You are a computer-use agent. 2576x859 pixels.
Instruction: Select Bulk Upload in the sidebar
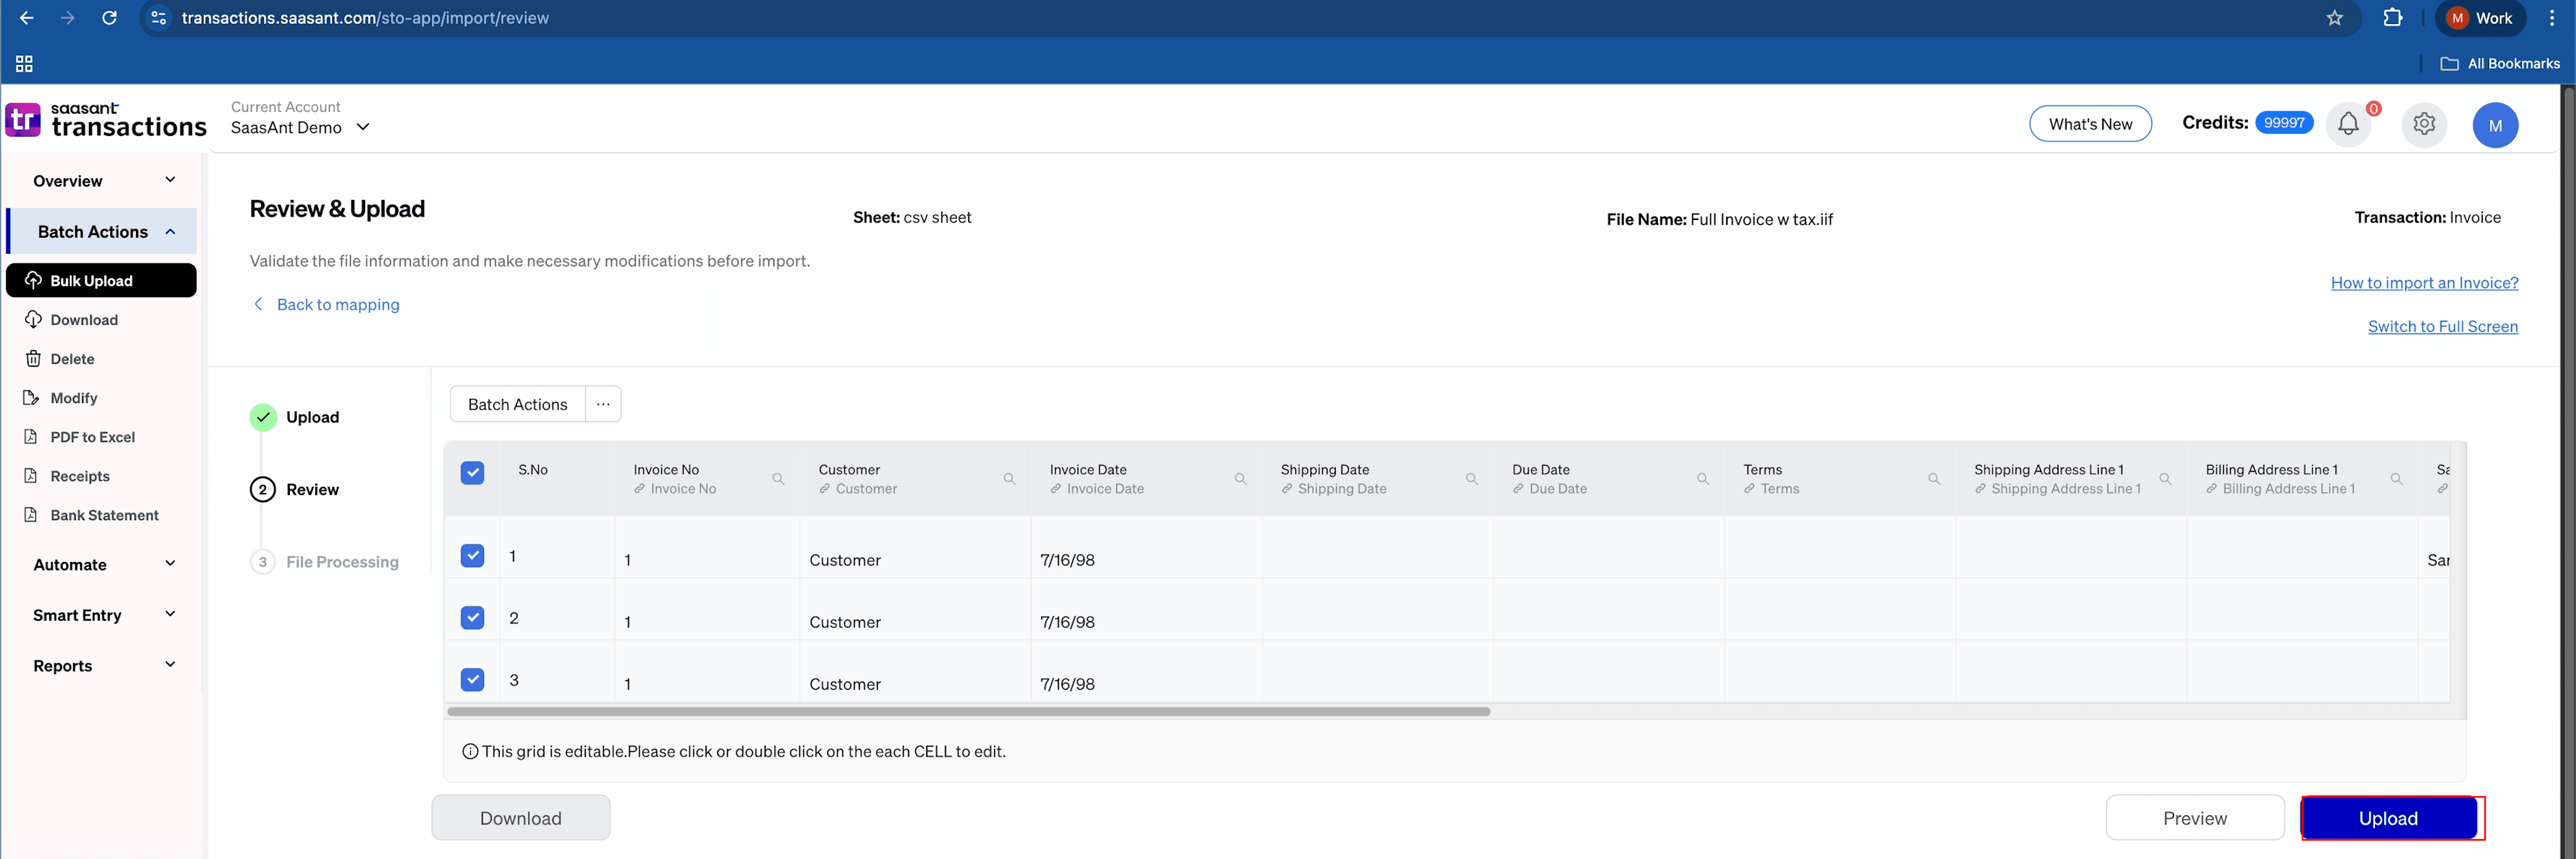[101, 281]
